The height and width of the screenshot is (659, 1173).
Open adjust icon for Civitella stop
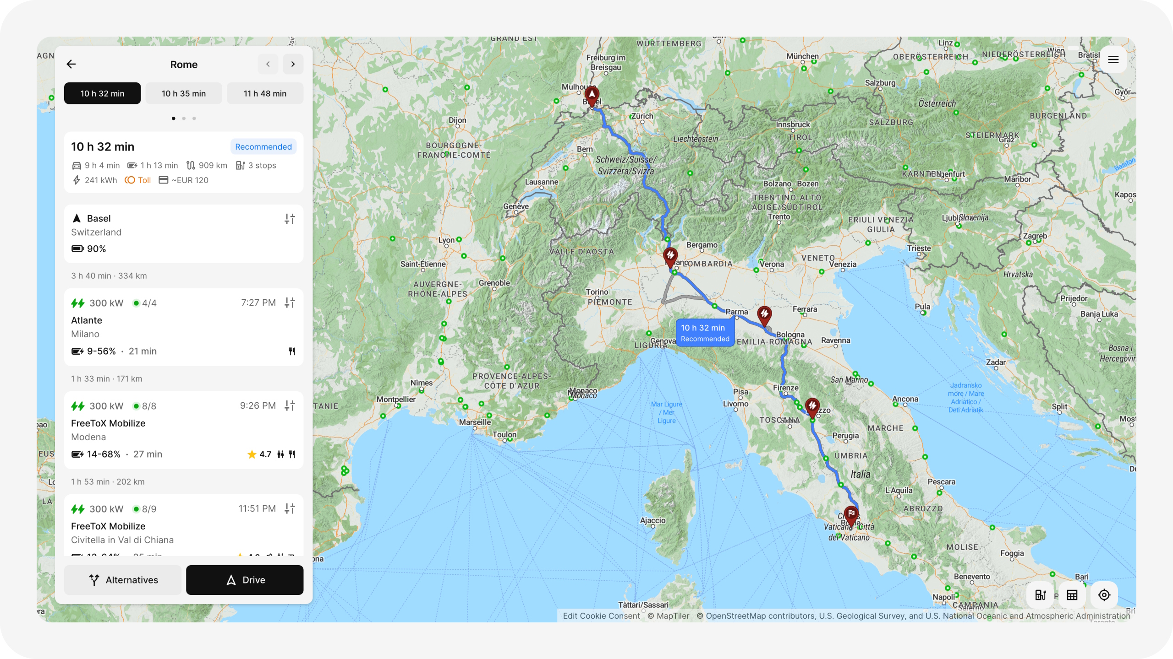[x=290, y=508]
